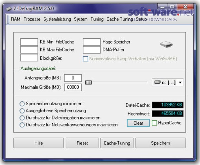Open the c: drive dropdown
This screenshot has width=200, height=165.
168,82
